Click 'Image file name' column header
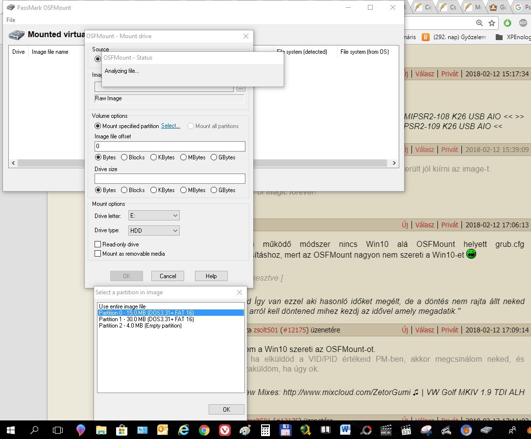Image resolution: width=531 pixels, height=439 pixels. click(x=50, y=52)
